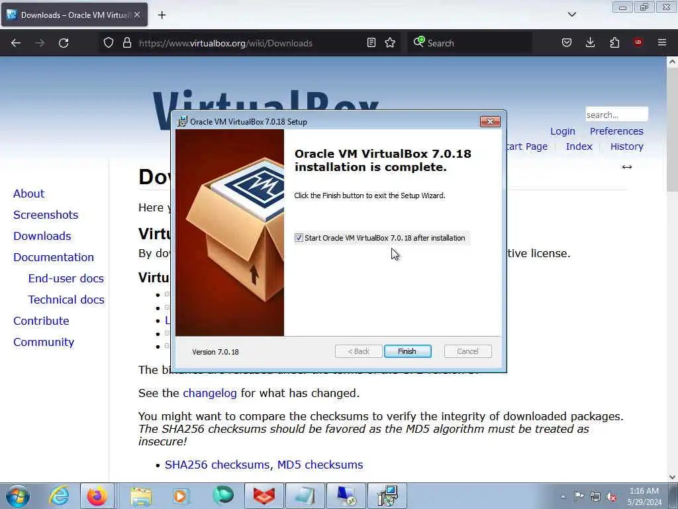Switch to VirtualBox installer taskbar icon

(x=387, y=496)
